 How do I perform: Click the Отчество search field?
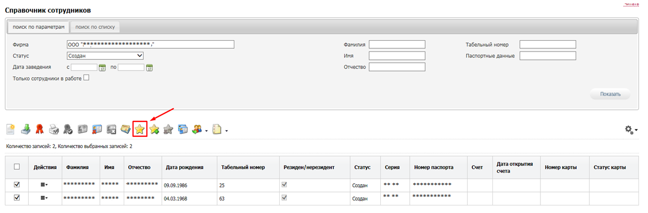point(397,67)
